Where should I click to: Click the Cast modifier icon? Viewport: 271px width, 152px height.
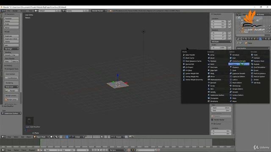pyautogui.click(x=230, y=58)
